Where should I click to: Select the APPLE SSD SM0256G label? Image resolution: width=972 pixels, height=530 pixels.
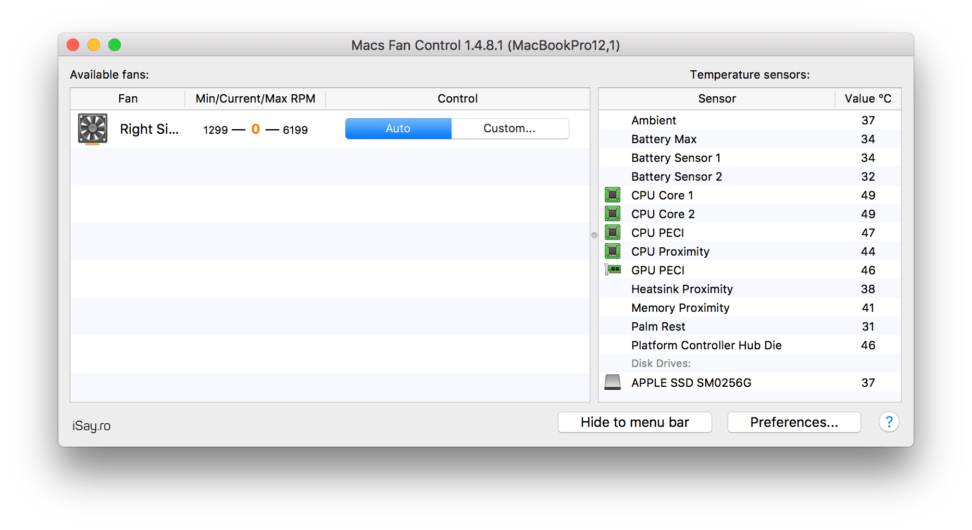[691, 383]
